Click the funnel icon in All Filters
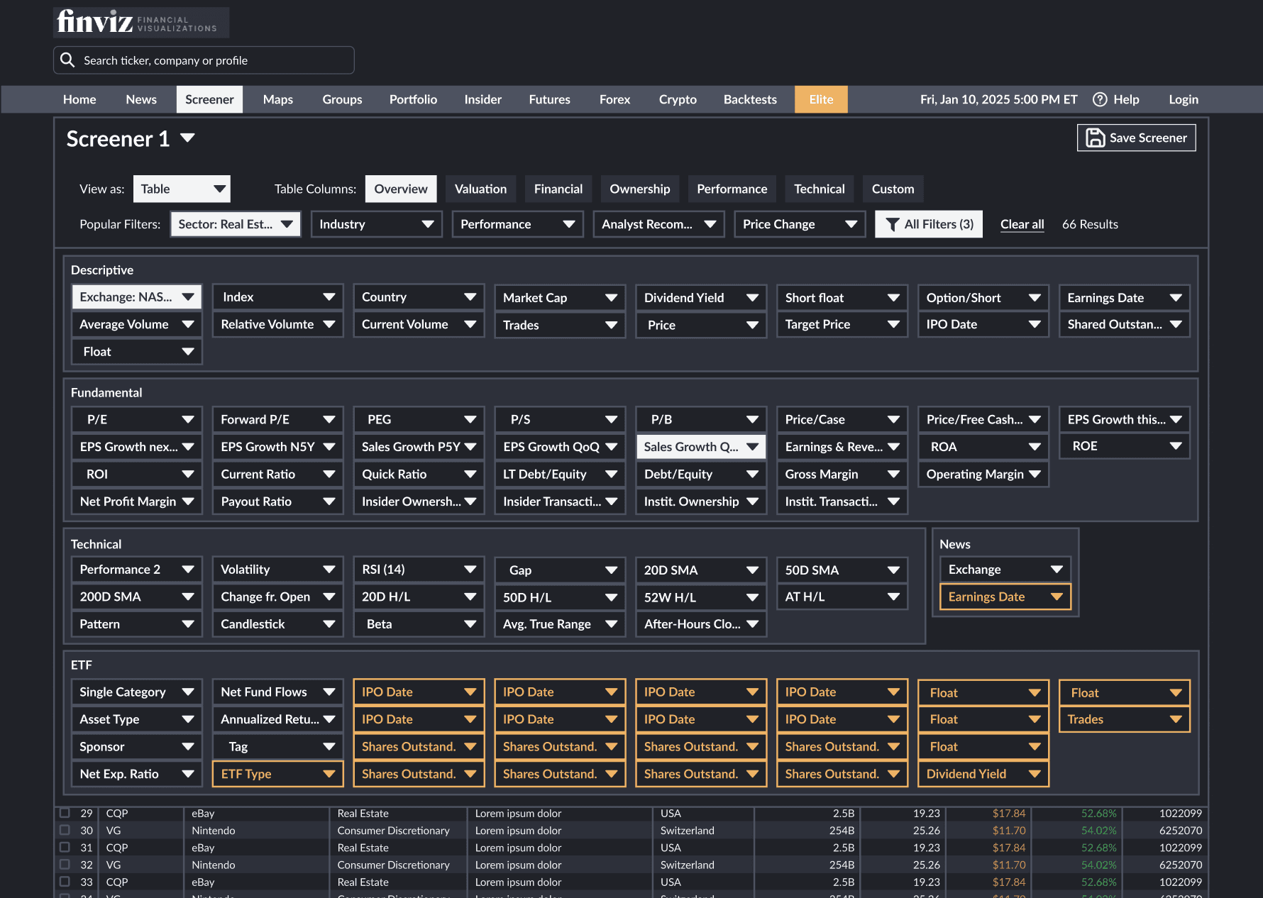The height and width of the screenshot is (898, 1263). [893, 224]
